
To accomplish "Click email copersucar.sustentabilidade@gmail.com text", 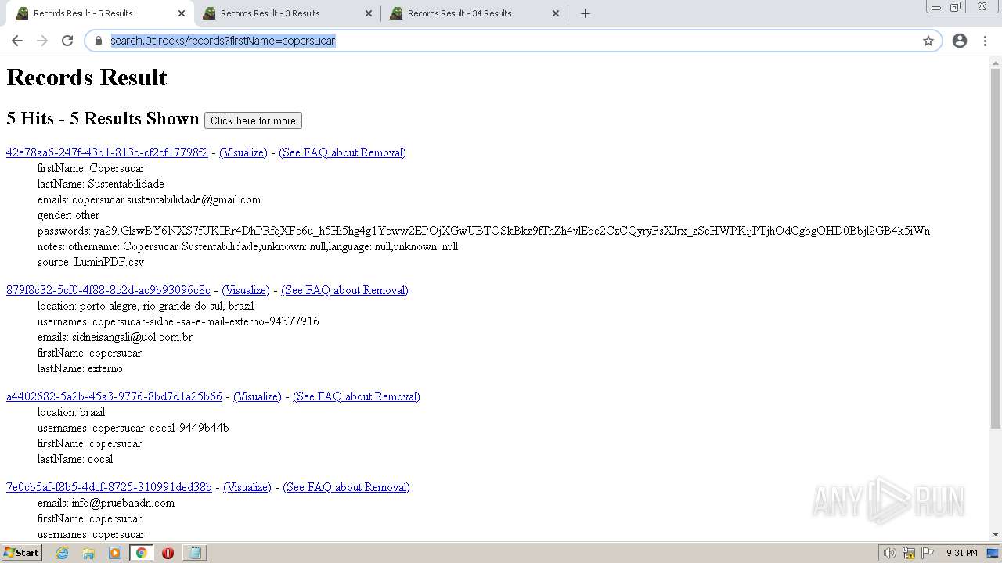I will pyautogui.click(x=166, y=199).
